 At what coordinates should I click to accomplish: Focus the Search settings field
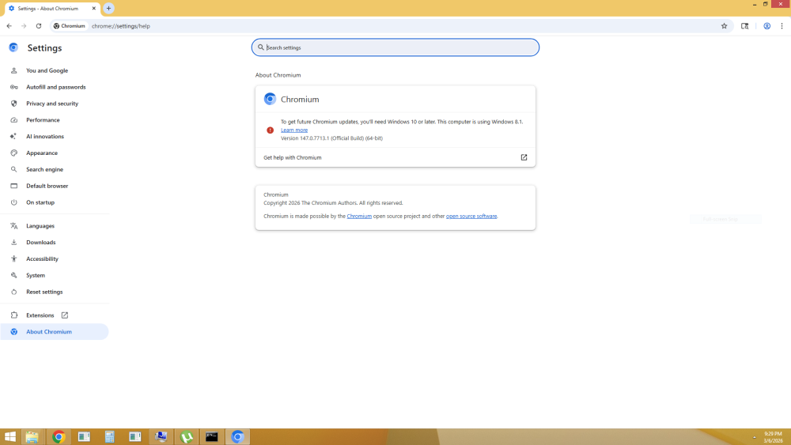tap(395, 47)
